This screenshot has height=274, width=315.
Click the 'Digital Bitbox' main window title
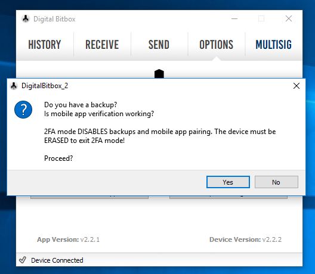pos(54,19)
